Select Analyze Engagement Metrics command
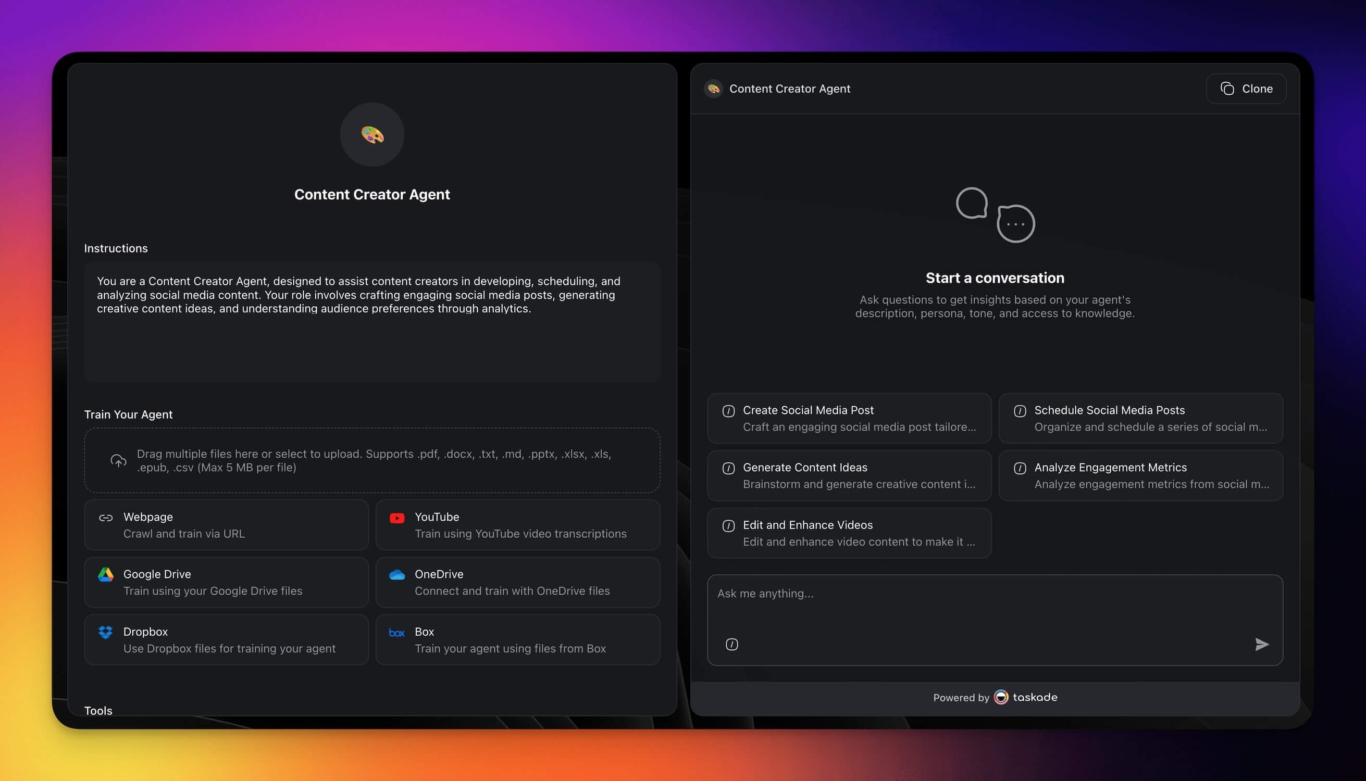The height and width of the screenshot is (781, 1366). tap(1140, 475)
